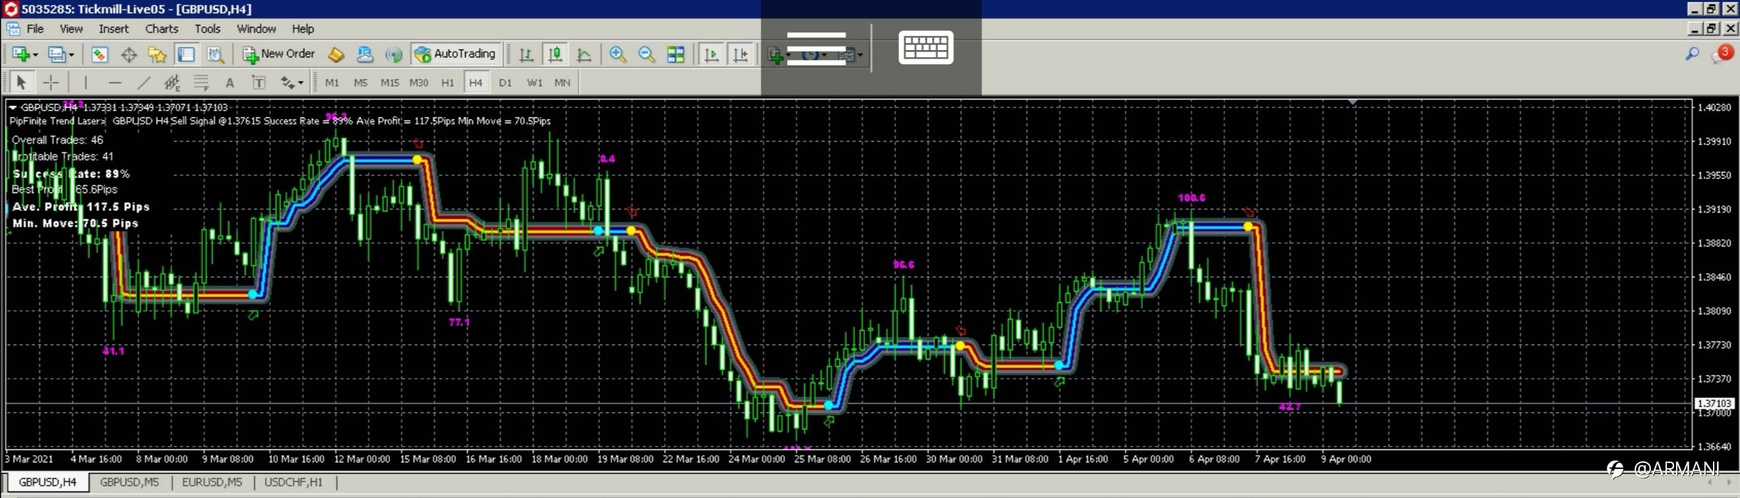This screenshot has width=1740, height=498.
Task: Select the Trendline drawing tool
Action: (x=144, y=82)
